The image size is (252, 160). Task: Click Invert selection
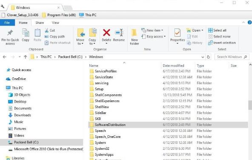point(222,43)
